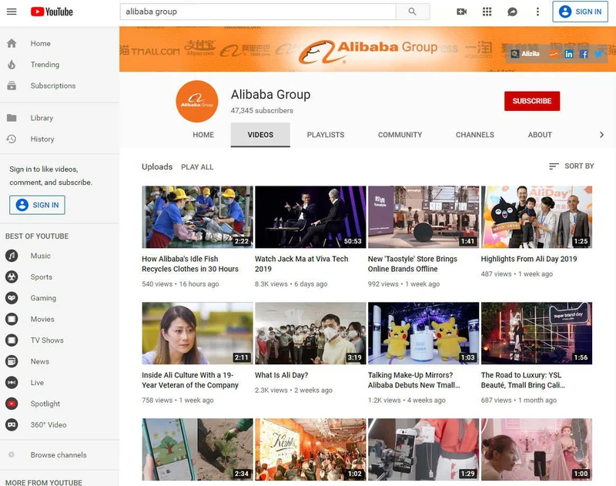Open 'What Is Ali Day?' video title

click(281, 375)
